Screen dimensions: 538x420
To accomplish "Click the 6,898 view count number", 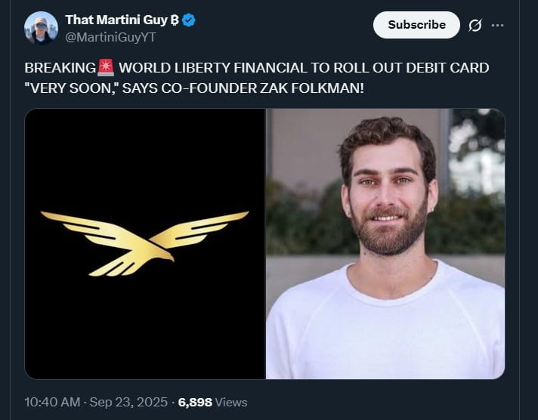I will (x=195, y=403).
